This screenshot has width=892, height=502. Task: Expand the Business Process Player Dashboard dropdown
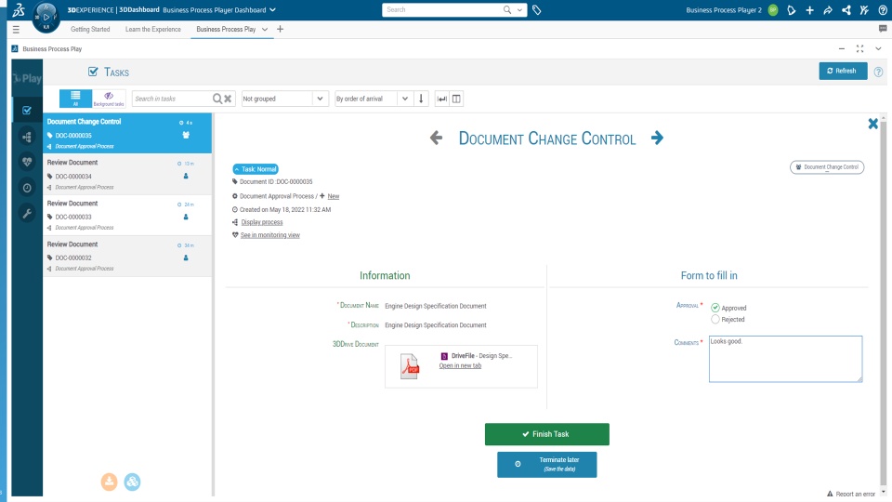[272, 9]
